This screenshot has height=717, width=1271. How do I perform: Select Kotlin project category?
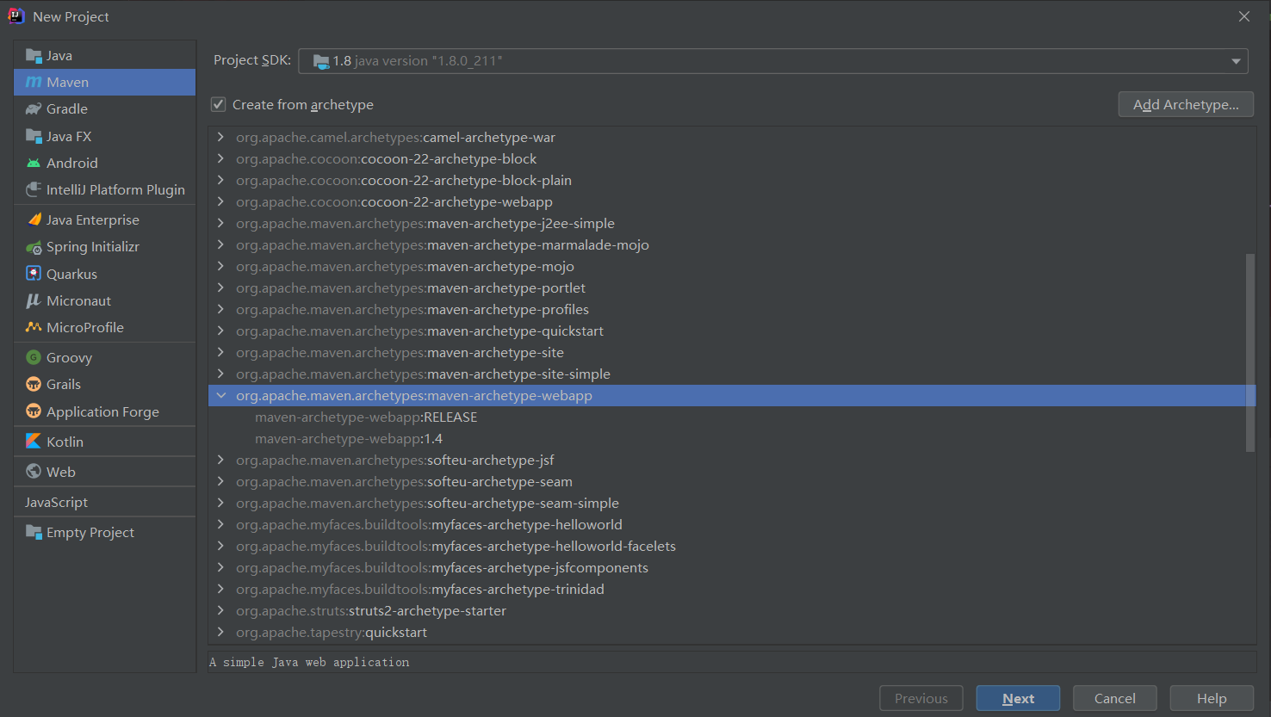[x=105, y=442]
